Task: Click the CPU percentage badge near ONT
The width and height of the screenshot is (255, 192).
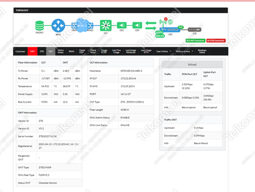Action: (160, 33)
